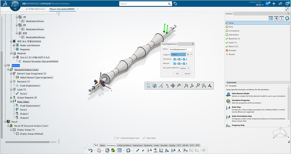Click the static step icon in the bottom toolbar

(x=150, y=150)
